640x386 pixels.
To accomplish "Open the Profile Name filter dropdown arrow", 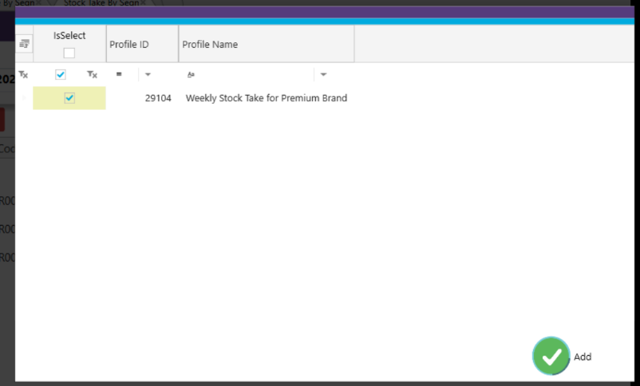I will pos(323,74).
